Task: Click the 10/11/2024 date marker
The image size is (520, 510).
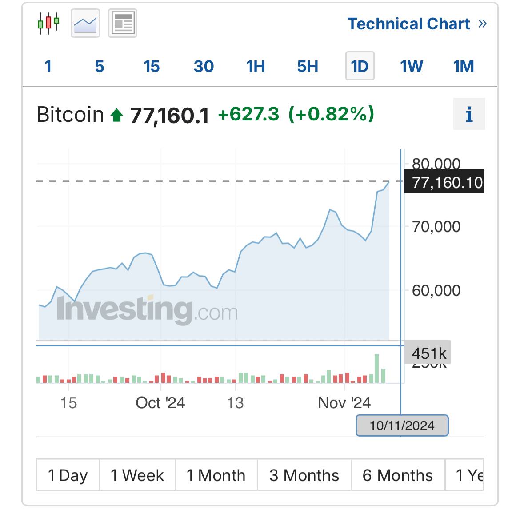Action: [x=402, y=426]
